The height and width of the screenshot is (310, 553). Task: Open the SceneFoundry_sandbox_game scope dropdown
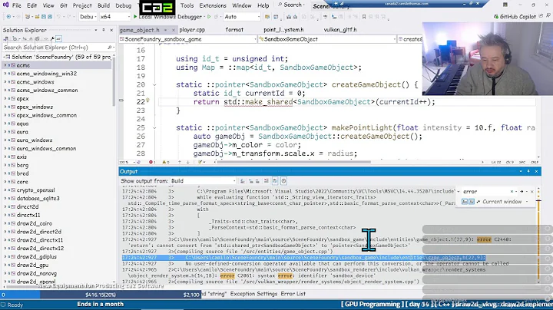pos(188,39)
